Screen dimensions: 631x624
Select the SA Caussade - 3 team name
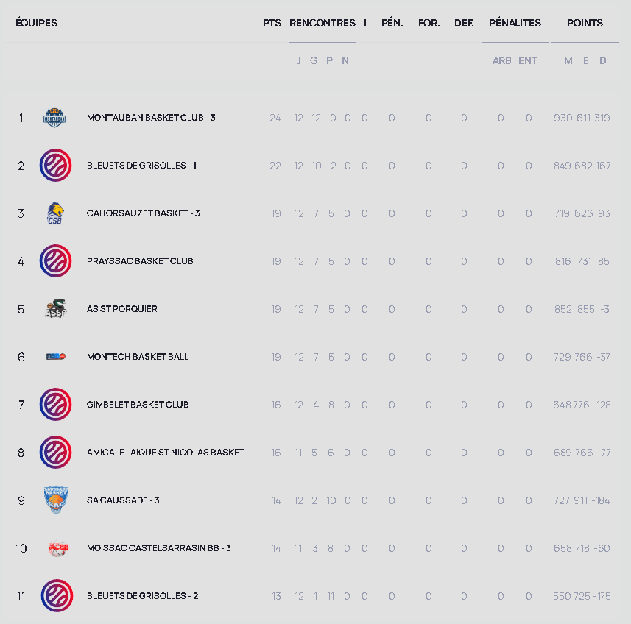pyautogui.click(x=123, y=500)
